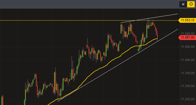Click the 11.400,00 price axis label
This screenshot has width=196, height=105.
[187, 60]
